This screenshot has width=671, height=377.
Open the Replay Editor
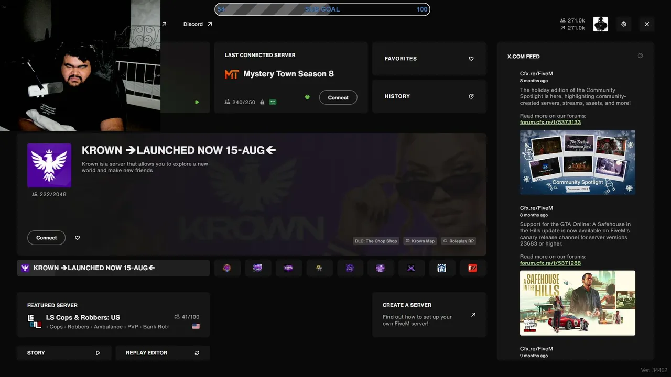163,353
